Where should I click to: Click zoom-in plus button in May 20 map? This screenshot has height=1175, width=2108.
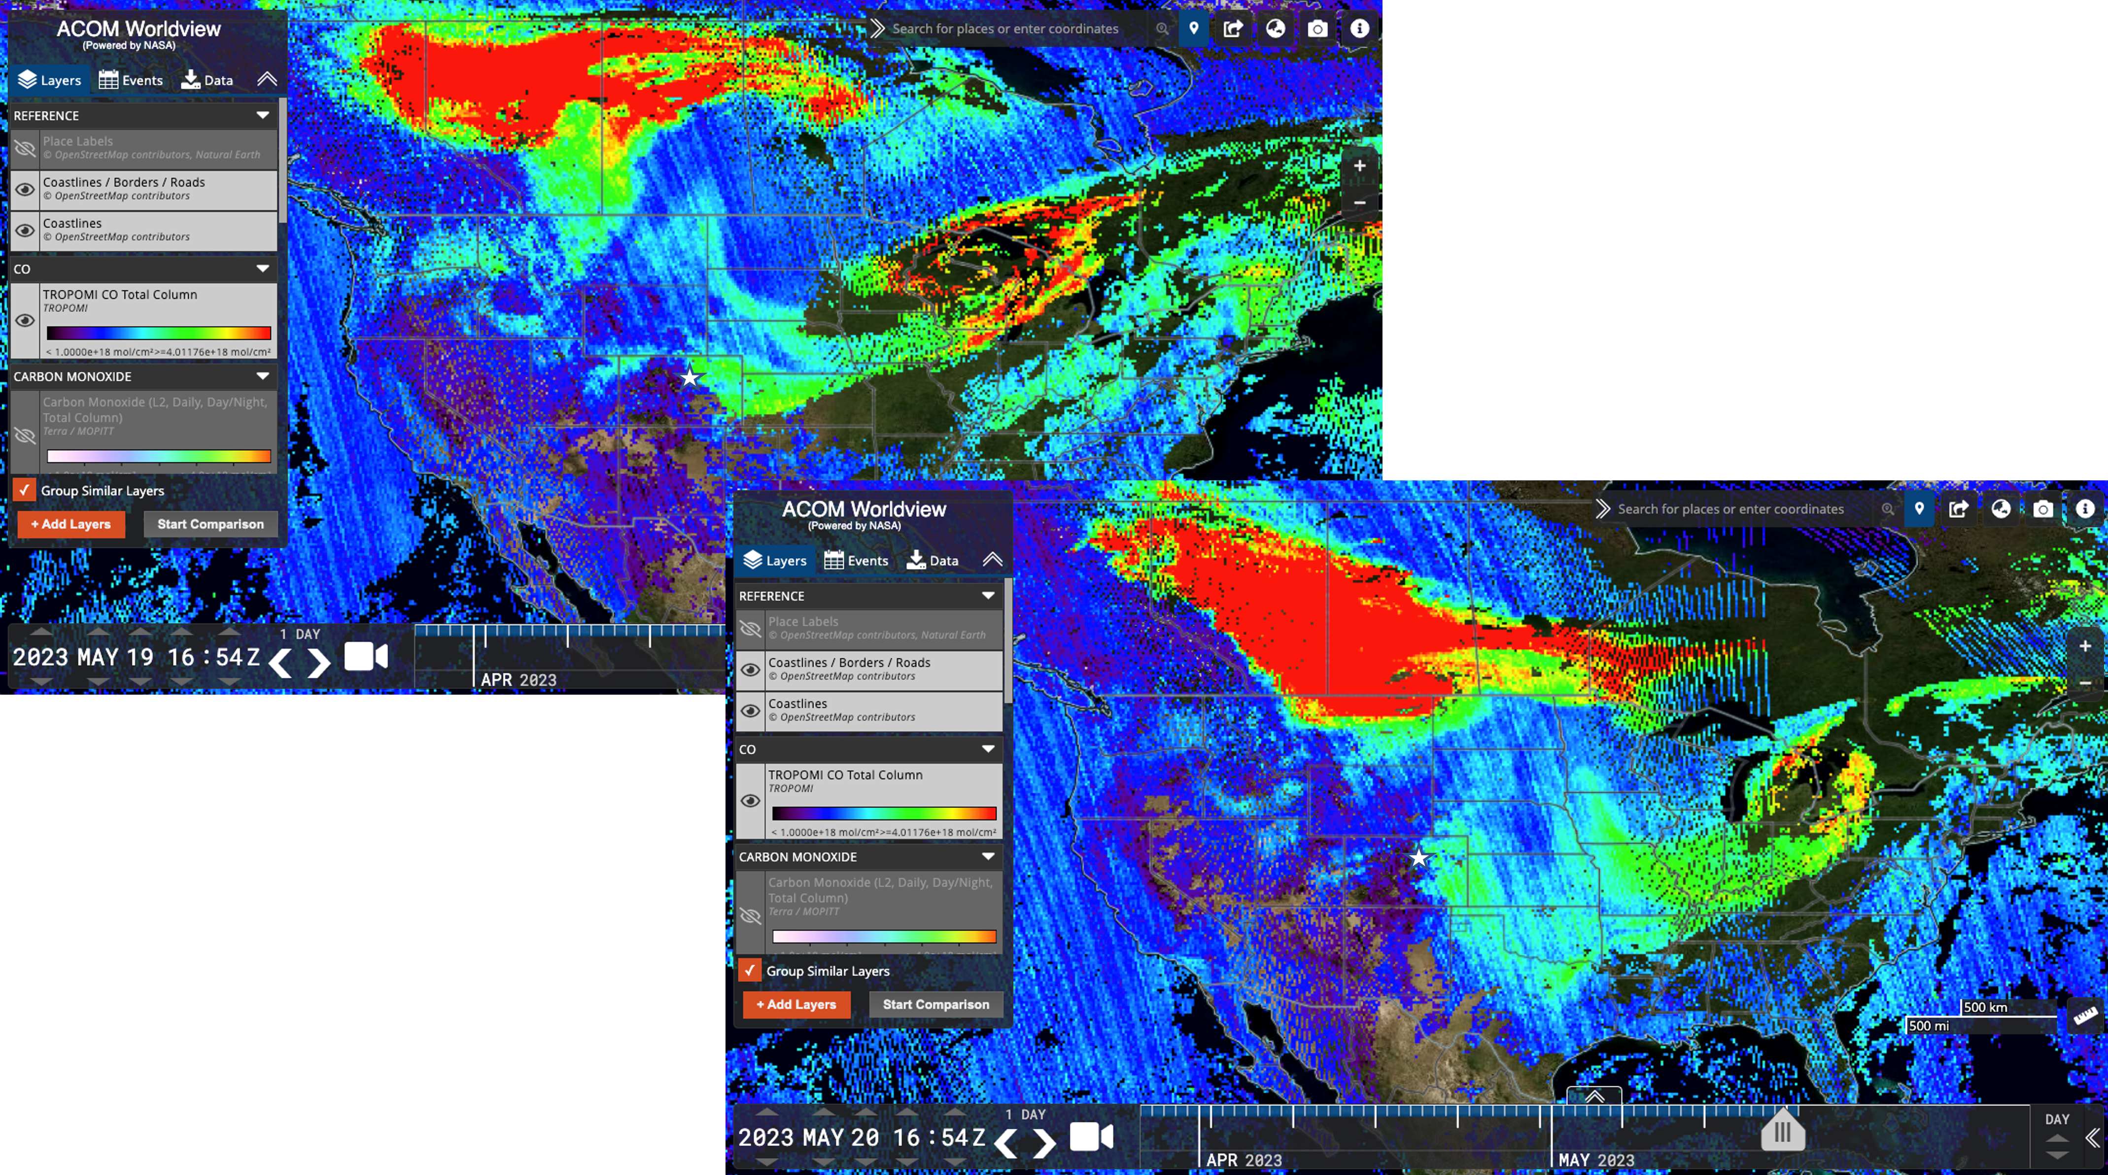(x=2085, y=645)
